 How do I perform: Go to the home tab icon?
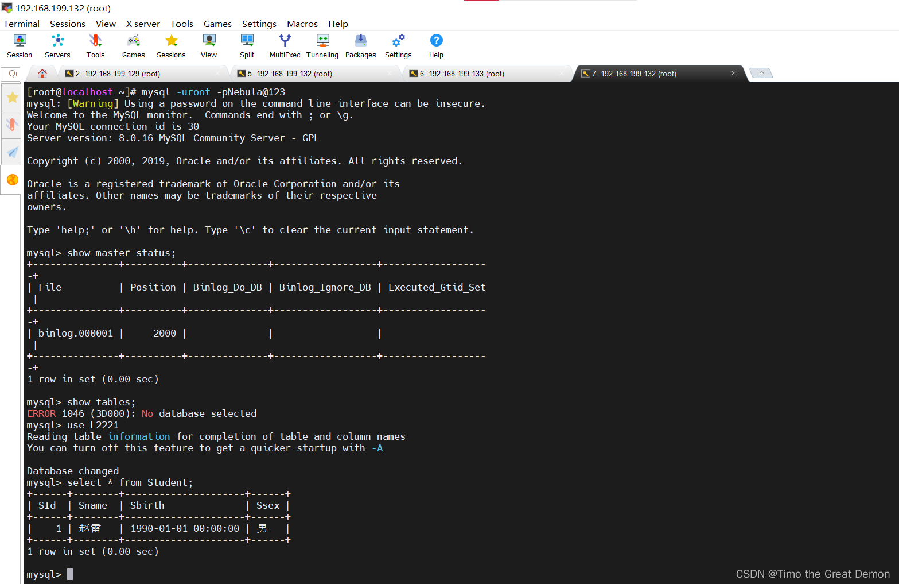[42, 74]
